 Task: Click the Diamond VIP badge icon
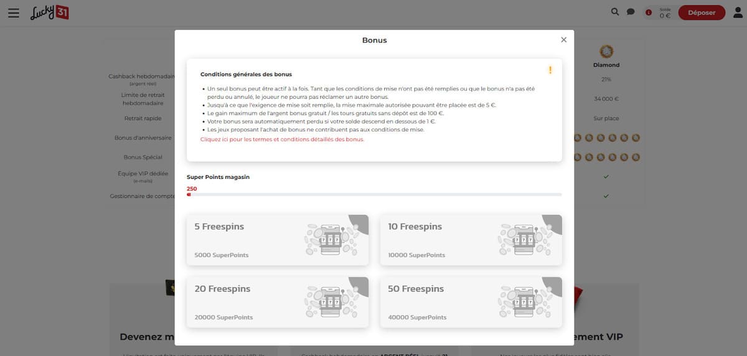[x=606, y=52]
